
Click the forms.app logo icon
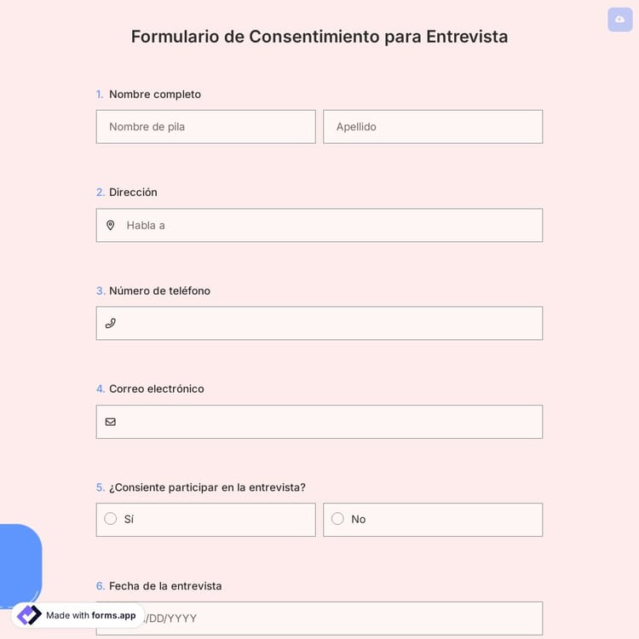coord(29,615)
